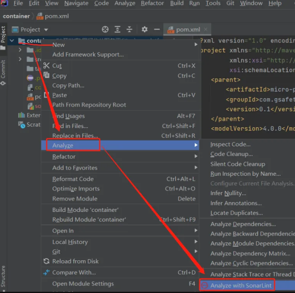295x293 pixels.
Task: Select Locate Duplicates
Action: [237, 213]
